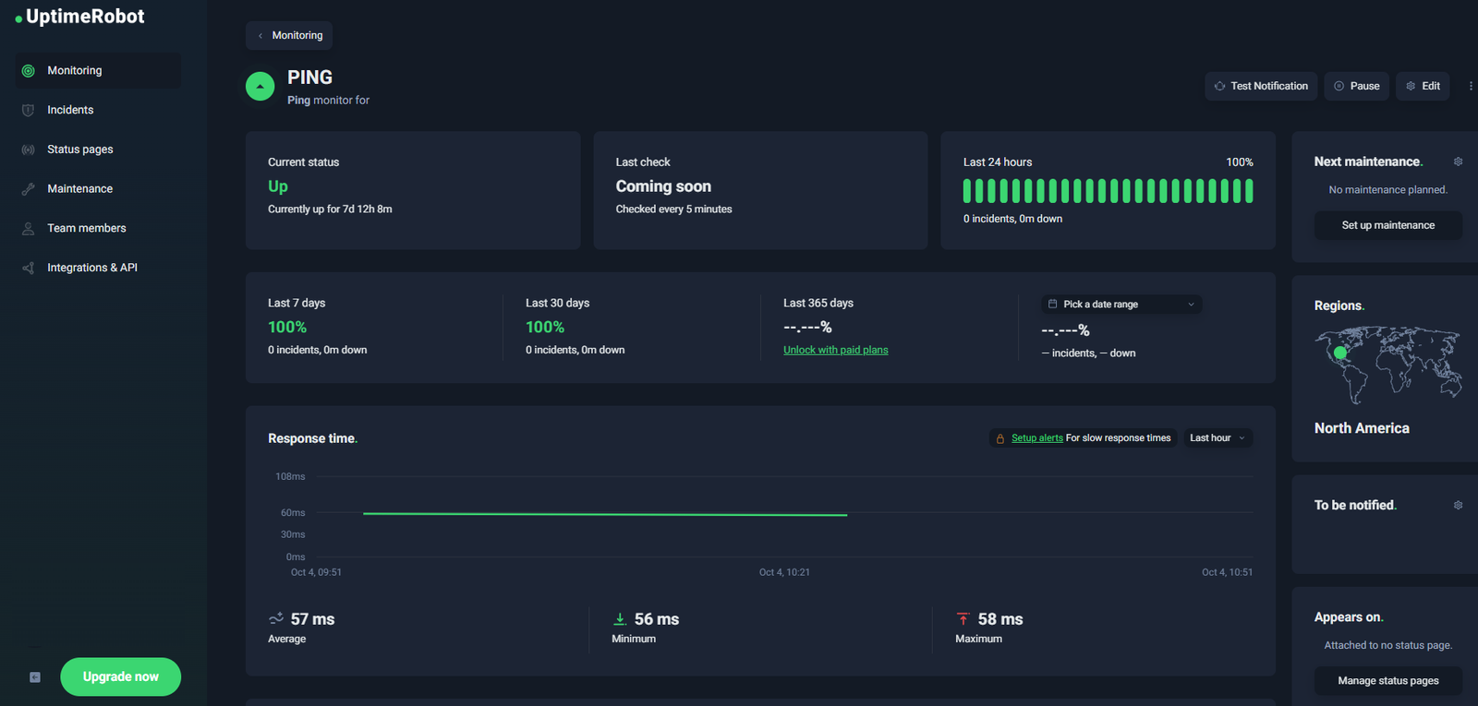Click the Setup alerts link
Screen dimensions: 1478x706
point(1036,438)
